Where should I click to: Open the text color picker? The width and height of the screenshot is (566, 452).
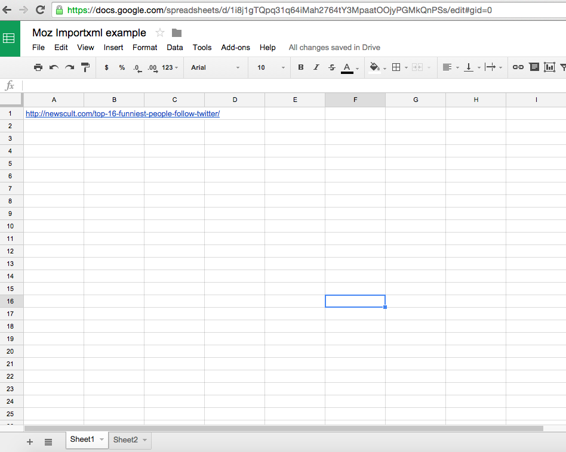click(x=347, y=67)
